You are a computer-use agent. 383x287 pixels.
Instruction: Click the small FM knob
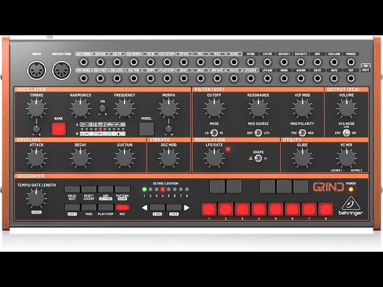102,108
